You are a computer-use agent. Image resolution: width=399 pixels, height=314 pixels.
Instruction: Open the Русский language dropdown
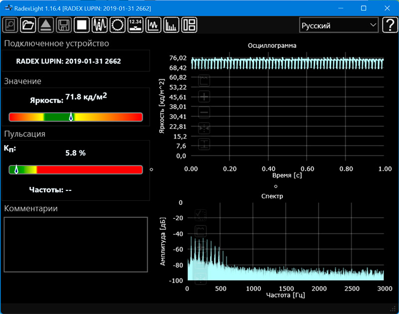(x=339, y=25)
